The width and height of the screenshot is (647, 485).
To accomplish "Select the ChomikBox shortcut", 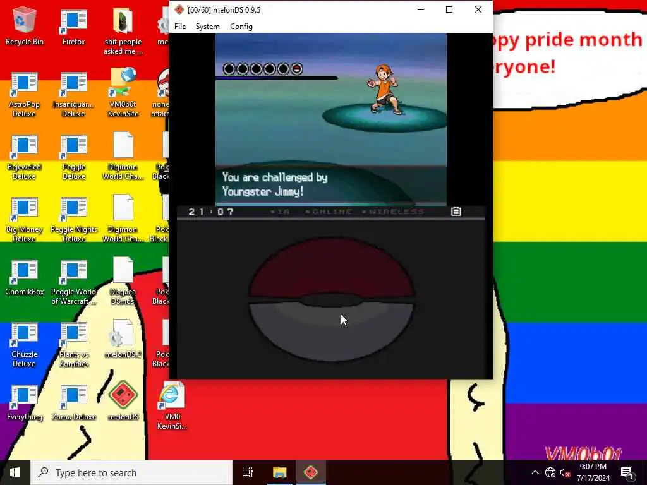I will tap(24, 278).
